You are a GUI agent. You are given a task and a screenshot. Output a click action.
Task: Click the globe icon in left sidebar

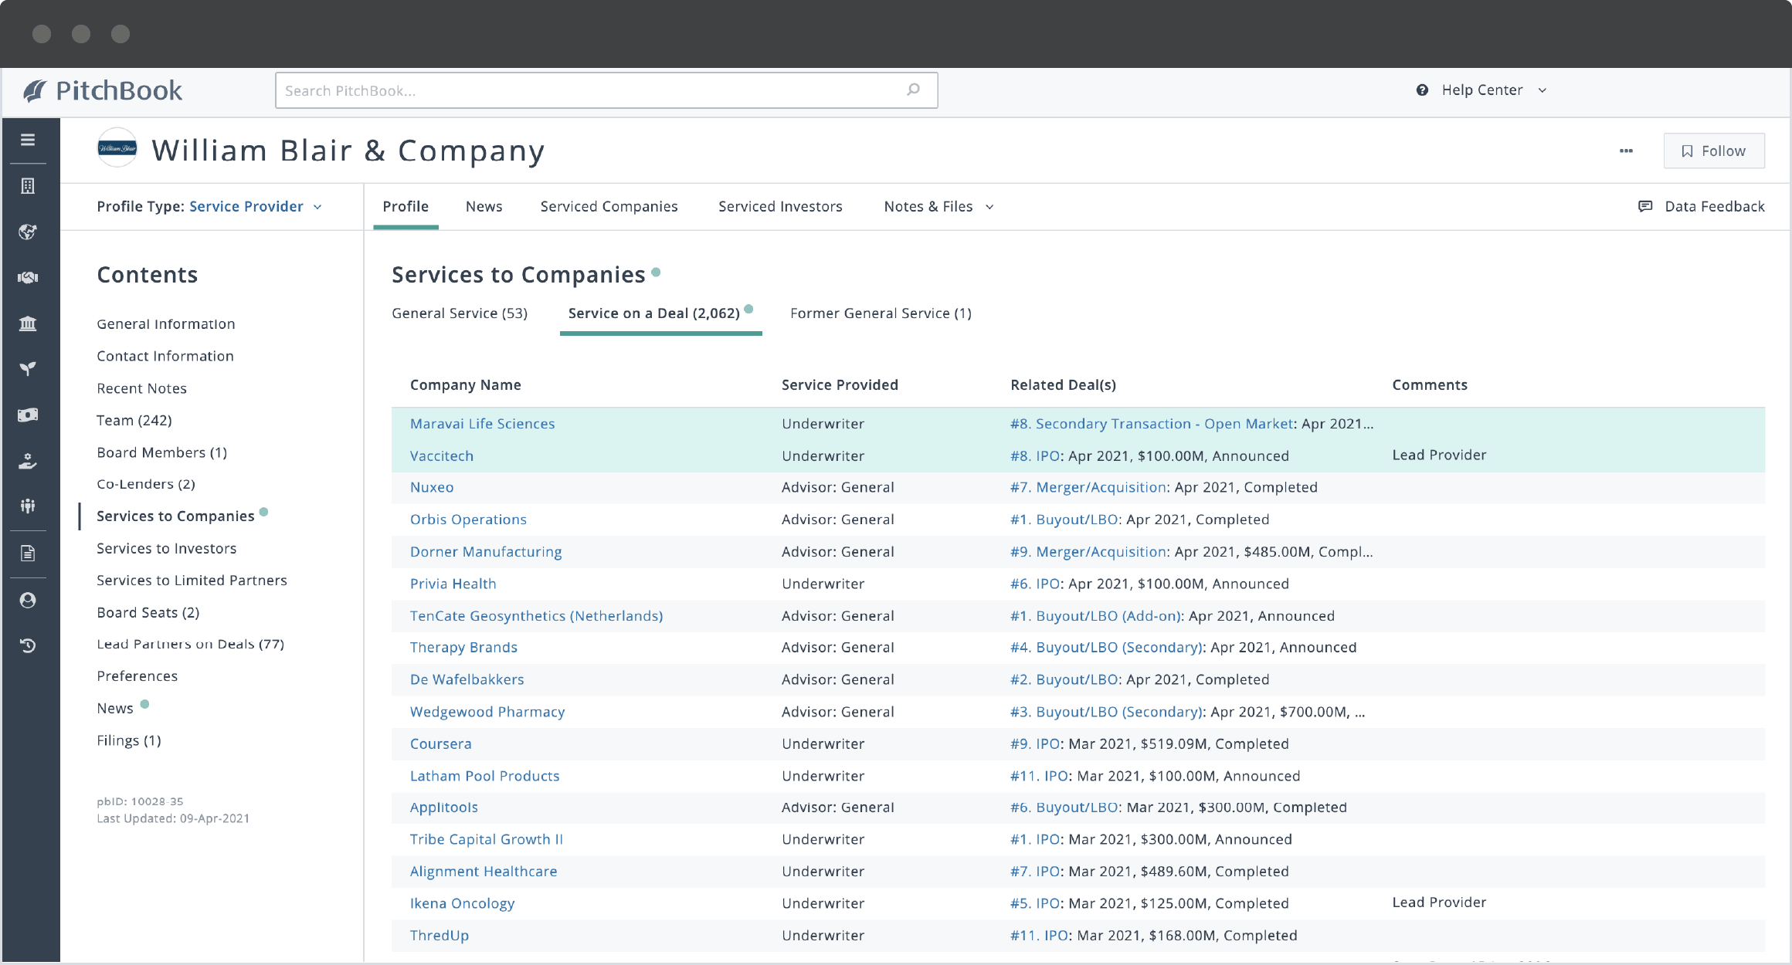pos(28,232)
